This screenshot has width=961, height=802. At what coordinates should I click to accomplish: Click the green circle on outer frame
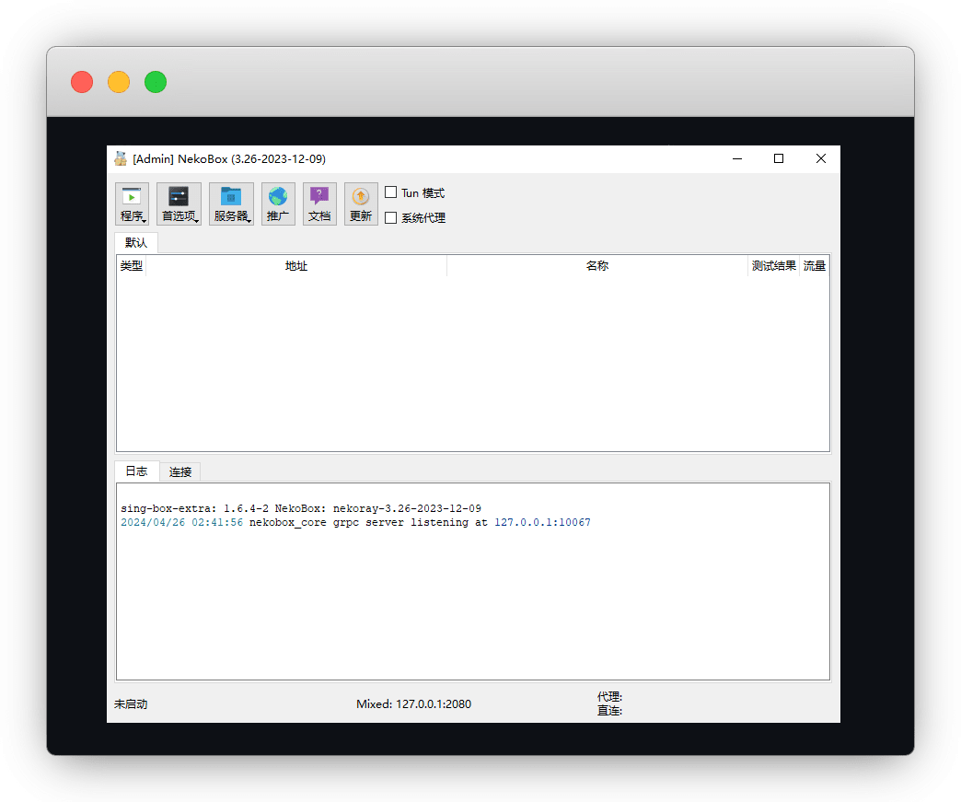(156, 82)
